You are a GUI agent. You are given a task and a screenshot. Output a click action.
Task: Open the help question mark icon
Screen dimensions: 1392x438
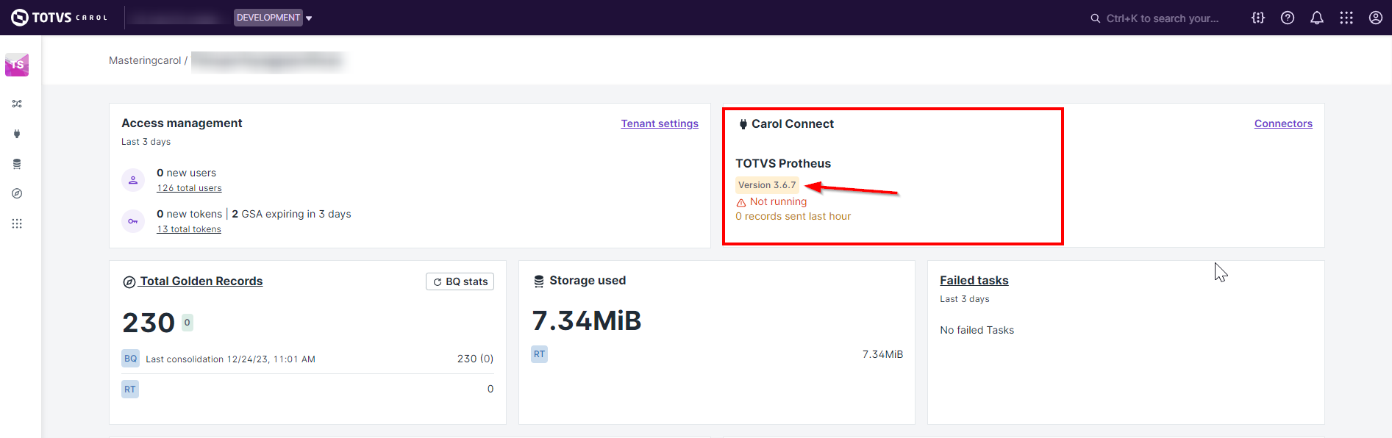(x=1288, y=18)
